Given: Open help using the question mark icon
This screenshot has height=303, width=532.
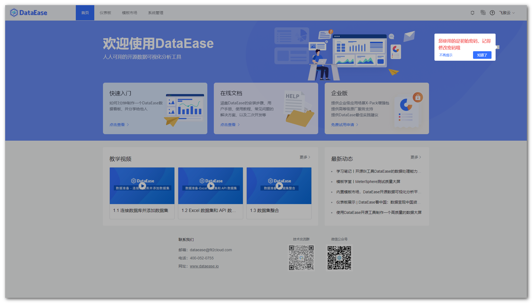Looking at the screenshot, I should tap(492, 13).
